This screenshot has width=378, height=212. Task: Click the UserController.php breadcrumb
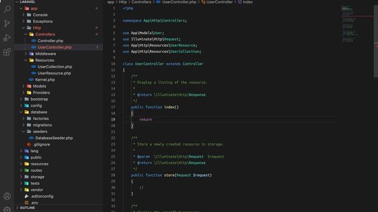tap(179, 2)
